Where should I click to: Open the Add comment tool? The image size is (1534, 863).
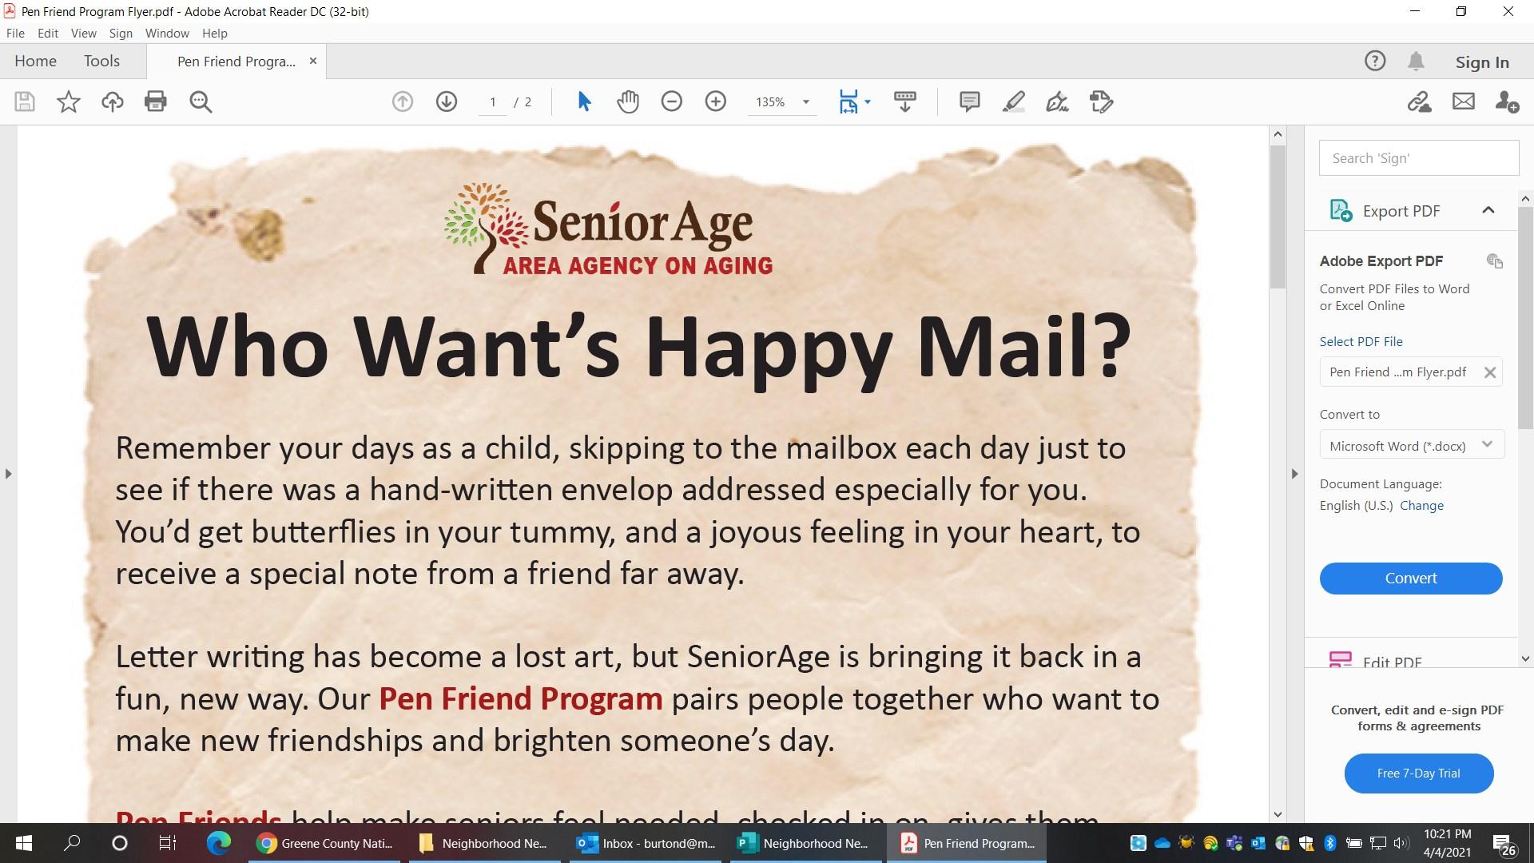click(969, 101)
